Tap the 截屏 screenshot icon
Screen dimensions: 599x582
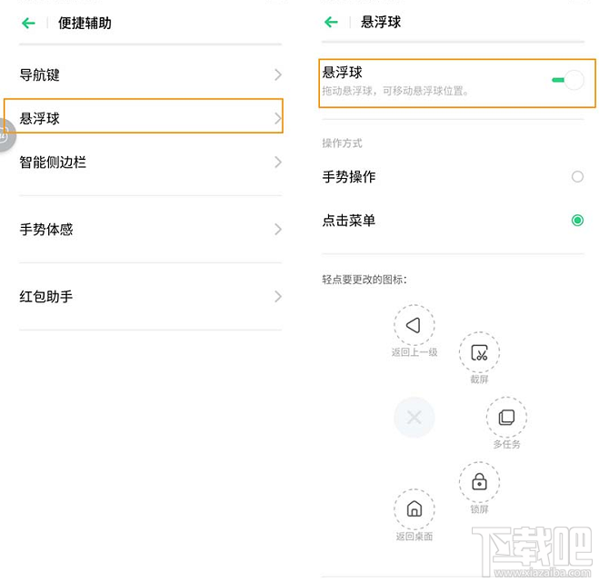coord(479,352)
